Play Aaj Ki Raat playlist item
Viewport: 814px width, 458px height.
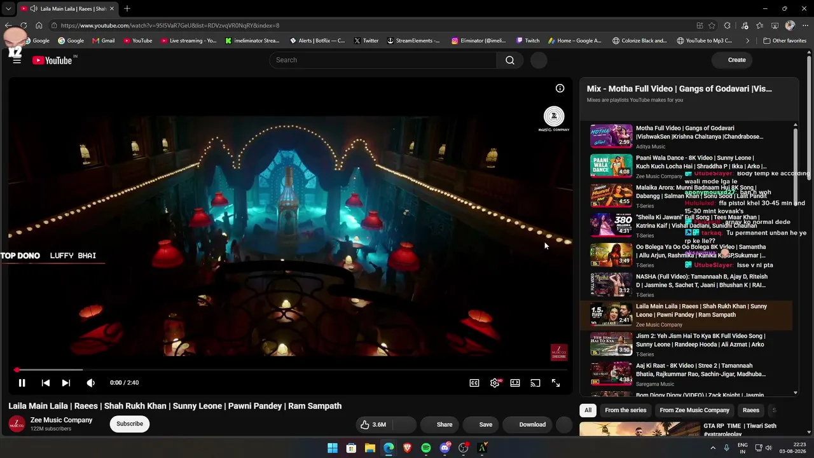click(x=687, y=374)
